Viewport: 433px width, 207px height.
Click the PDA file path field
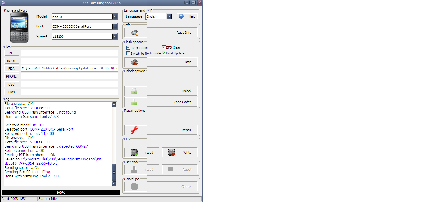click(x=70, y=68)
